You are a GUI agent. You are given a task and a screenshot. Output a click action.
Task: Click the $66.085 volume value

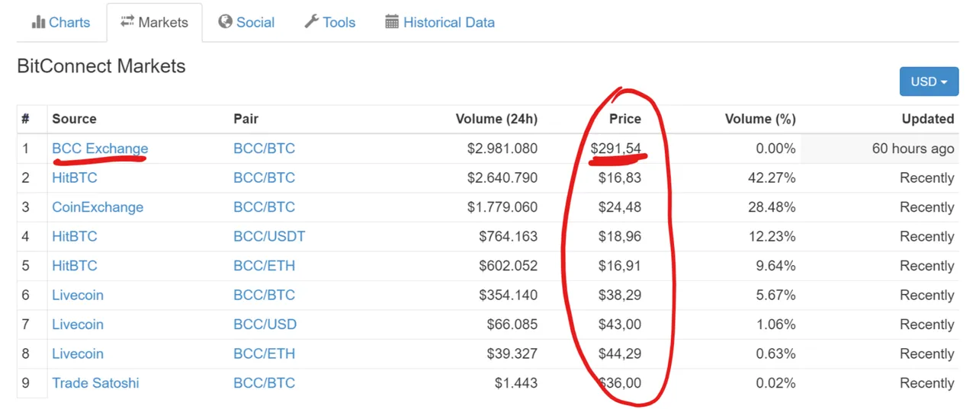(x=512, y=324)
